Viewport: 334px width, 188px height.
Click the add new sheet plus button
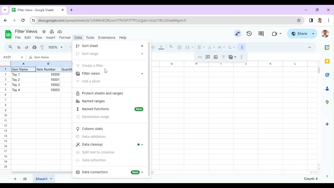(15, 179)
